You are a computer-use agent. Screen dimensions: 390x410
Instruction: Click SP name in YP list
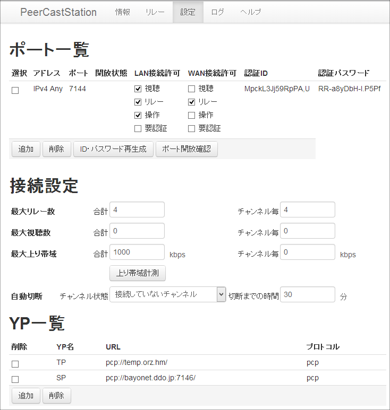click(61, 378)
